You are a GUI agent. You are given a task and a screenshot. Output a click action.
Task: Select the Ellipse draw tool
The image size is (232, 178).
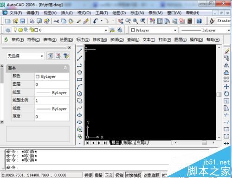point(79,115)
